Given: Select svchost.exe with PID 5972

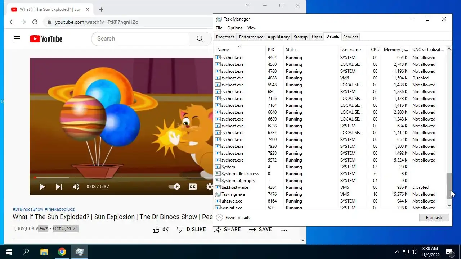Looking at the screenshot, I should click(330, 160).
